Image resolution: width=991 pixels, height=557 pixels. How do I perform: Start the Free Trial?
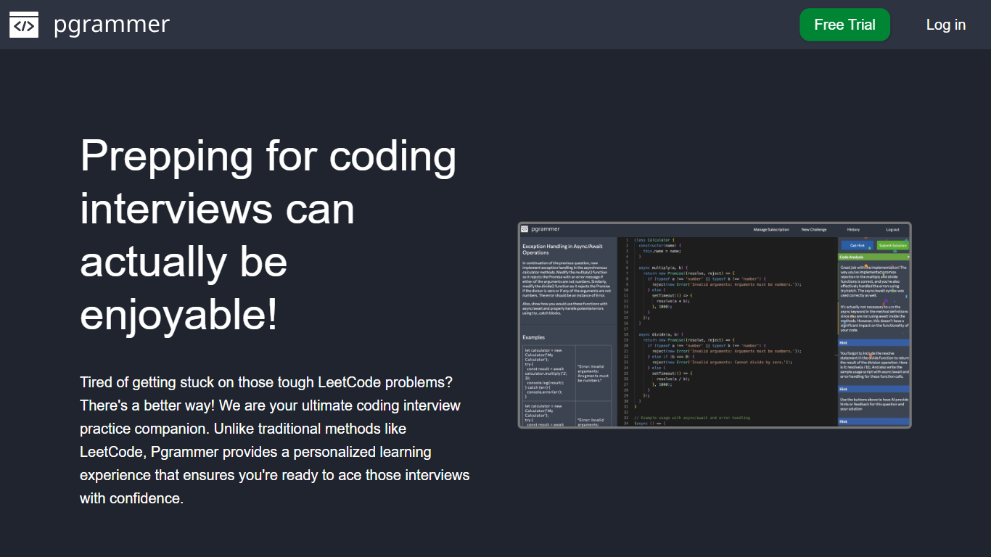click(x=844, y=25)
